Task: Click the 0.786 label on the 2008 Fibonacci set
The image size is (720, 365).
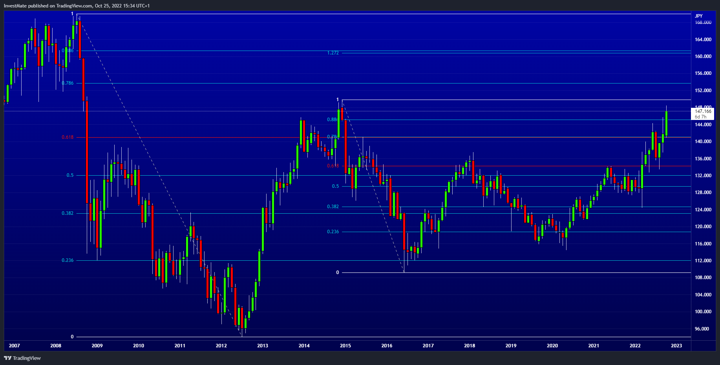Action: 68,83
